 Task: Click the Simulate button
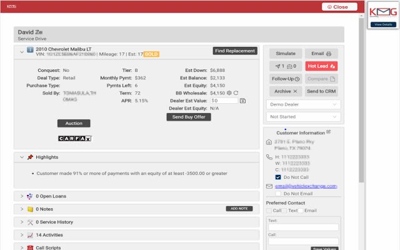(x=286, y=54)
